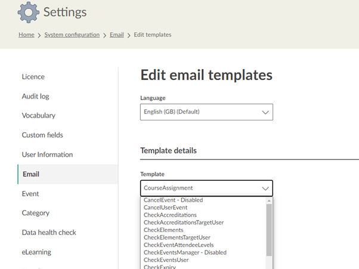Screen dimensions: 359x269
Task: Open Data health check page
Action: (x=49, y=232)
